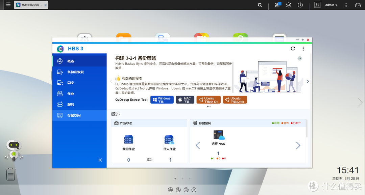This screenshot has width=365, height=195.
Task: Show previous storage space item
Action: click(x=198, y=145)
